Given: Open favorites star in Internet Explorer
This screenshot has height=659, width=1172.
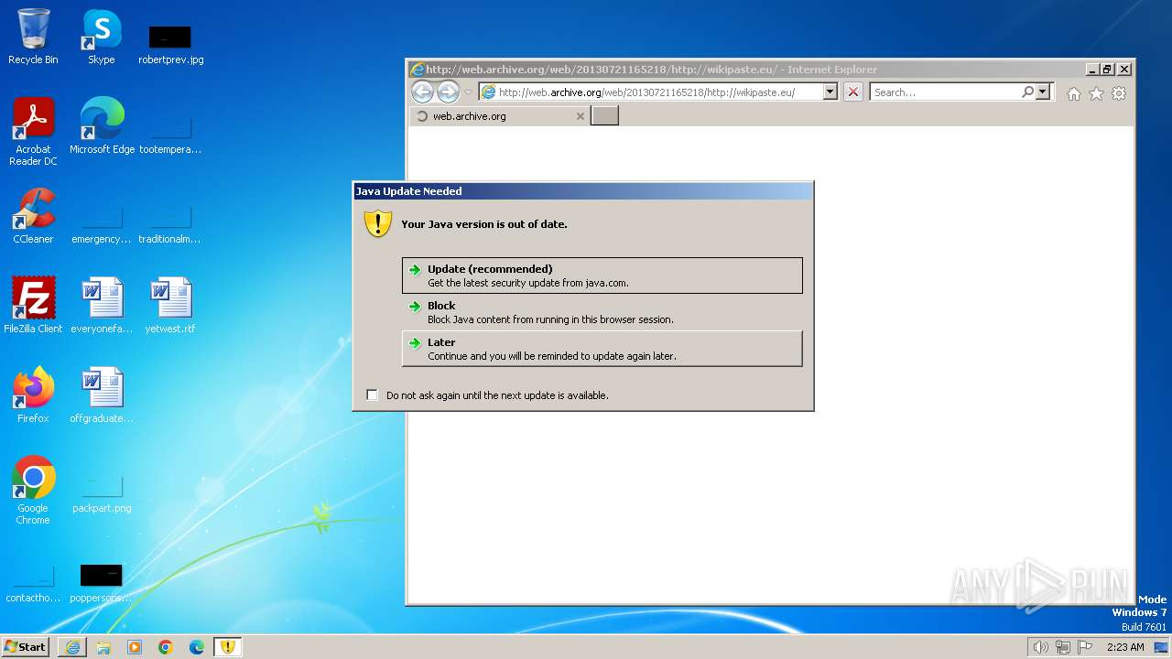Looking at the screenshot, I should coord(1096,93).
